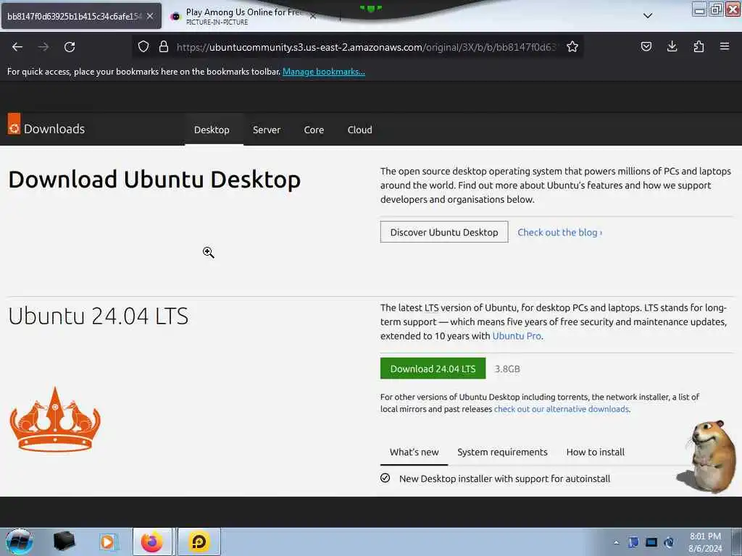Viewport: 742px width, 556px height.
Task: Click the 3.8GB file size text
Action: pos(507,368)
